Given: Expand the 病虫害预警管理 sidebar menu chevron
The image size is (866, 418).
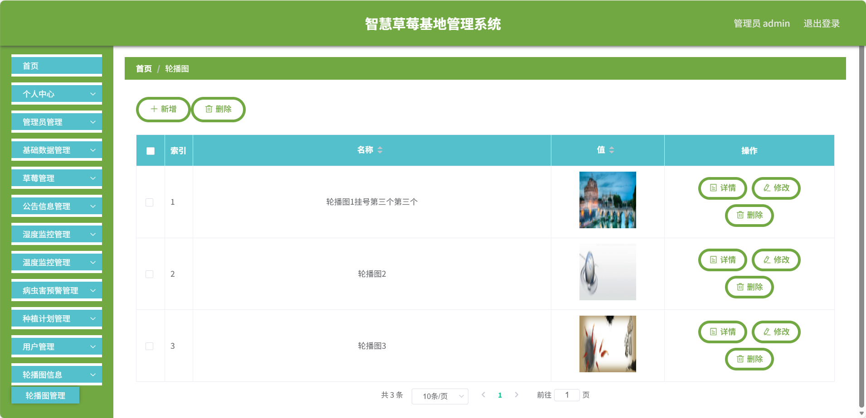Looking at the screenshot, I should [x=93, y=291].
